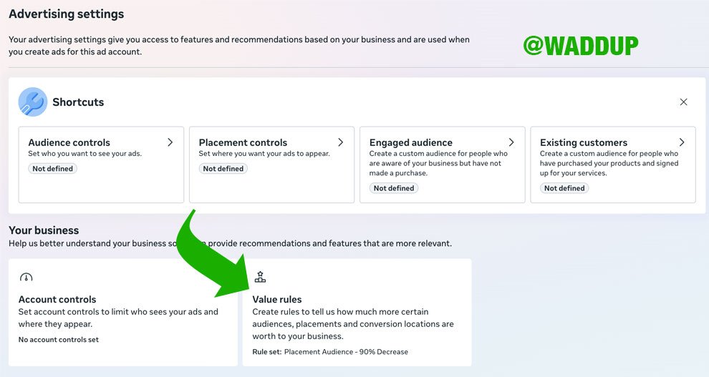Open the Account controls card

(x=123, y=312)
